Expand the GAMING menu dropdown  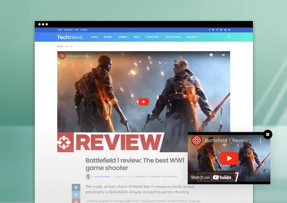tap(123, 37)
